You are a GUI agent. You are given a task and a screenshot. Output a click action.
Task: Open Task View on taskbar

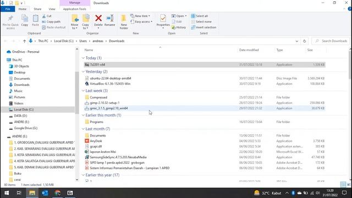coord(19,193)
